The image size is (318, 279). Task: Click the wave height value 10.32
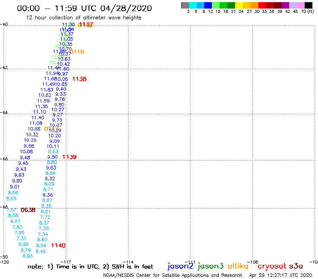click(32, 135)
